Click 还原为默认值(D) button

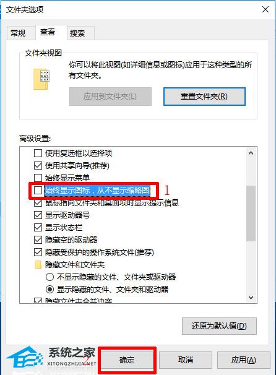coord(219,326)
